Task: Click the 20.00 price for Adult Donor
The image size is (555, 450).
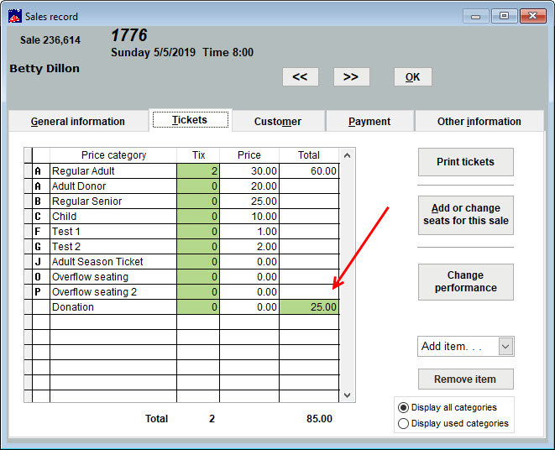Action: 249,186
